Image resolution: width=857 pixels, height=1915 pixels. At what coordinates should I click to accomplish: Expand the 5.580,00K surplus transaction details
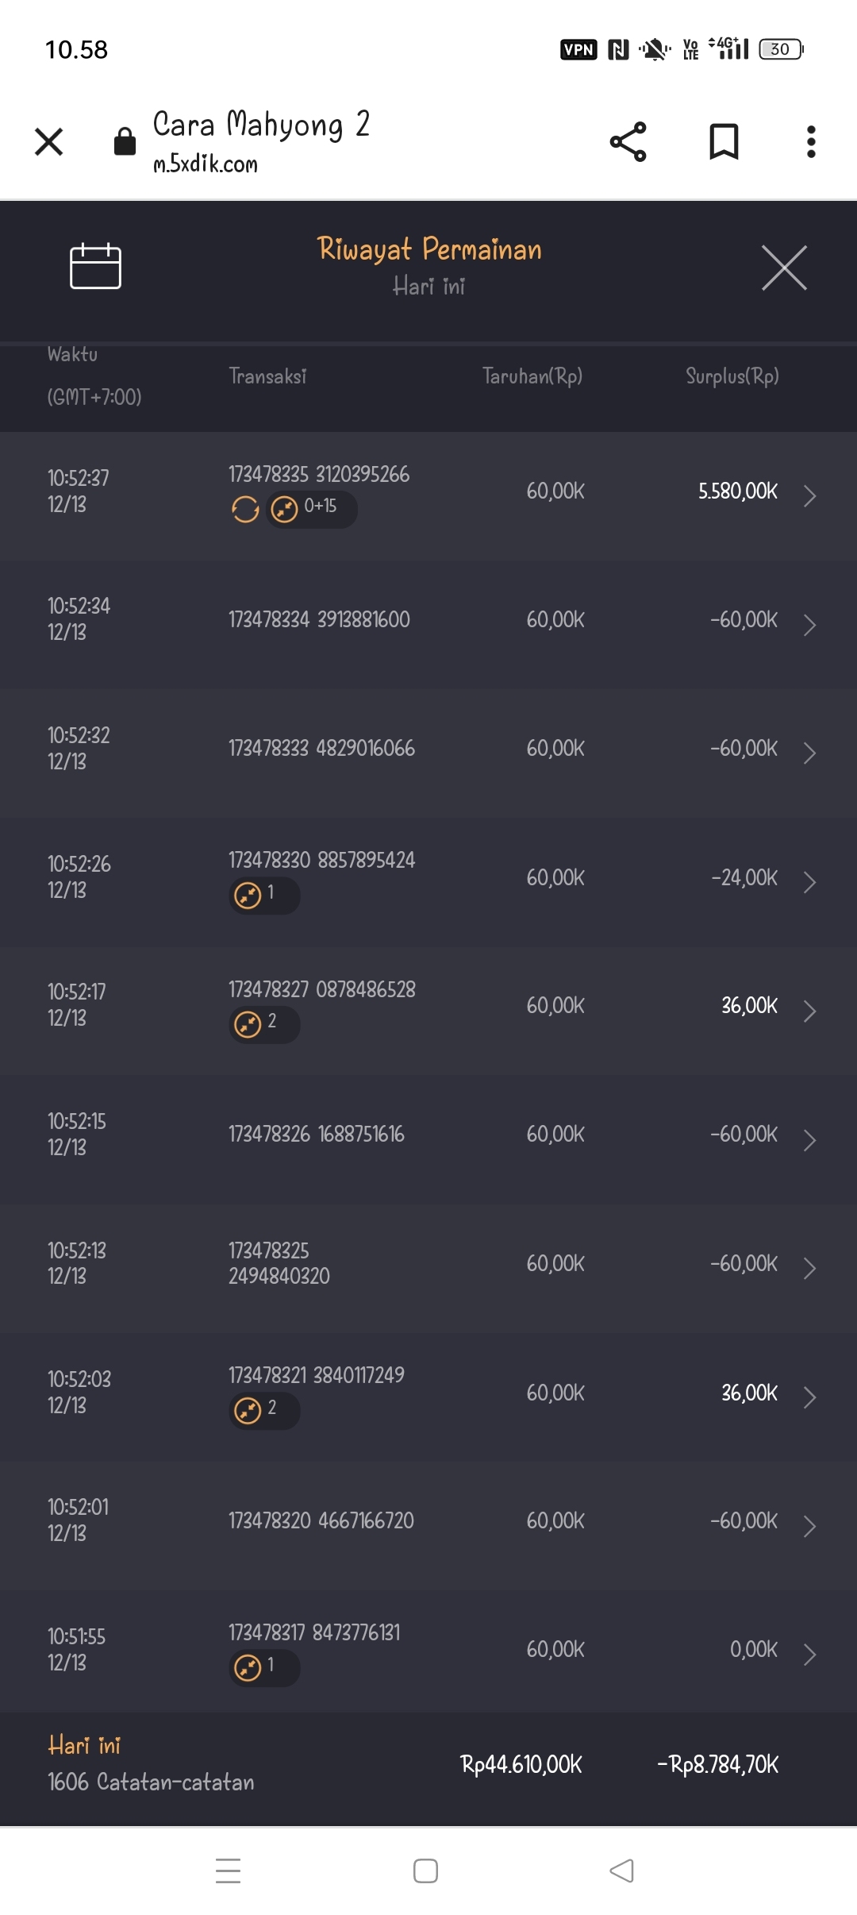point(809,495)
